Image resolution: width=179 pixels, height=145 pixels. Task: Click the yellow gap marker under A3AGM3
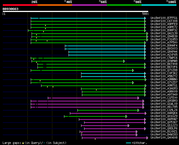pyautogui.click(x=96, y=90)
